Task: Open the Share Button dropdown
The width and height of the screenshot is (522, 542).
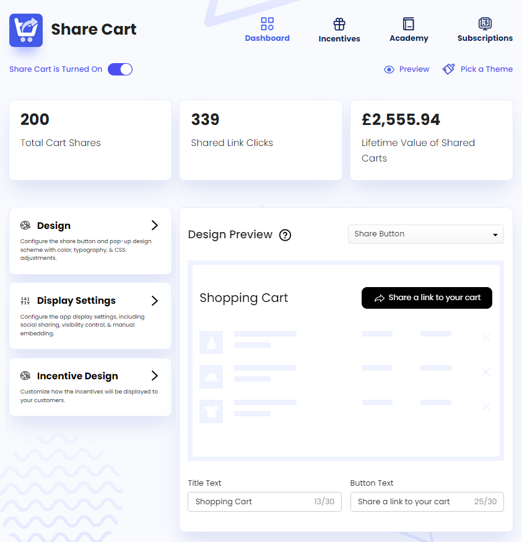Action: (425, 234)
